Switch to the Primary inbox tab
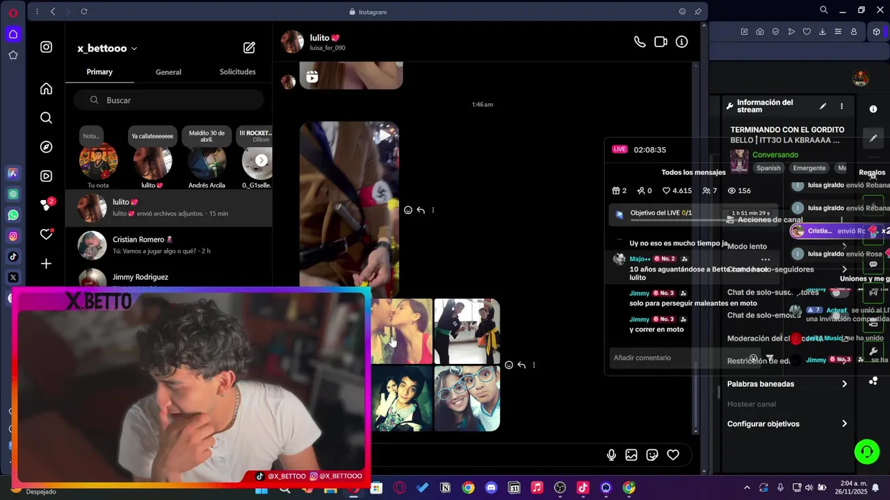890x500 pixels. [x=99, y=72]
